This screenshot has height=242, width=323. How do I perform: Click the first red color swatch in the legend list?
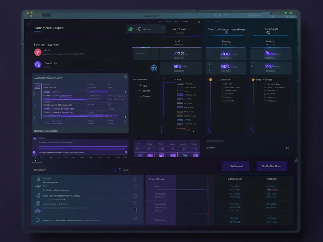(x=180, y=112)
